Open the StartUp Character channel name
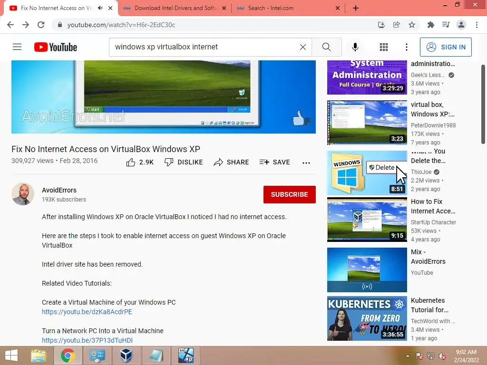 (433, 222)
